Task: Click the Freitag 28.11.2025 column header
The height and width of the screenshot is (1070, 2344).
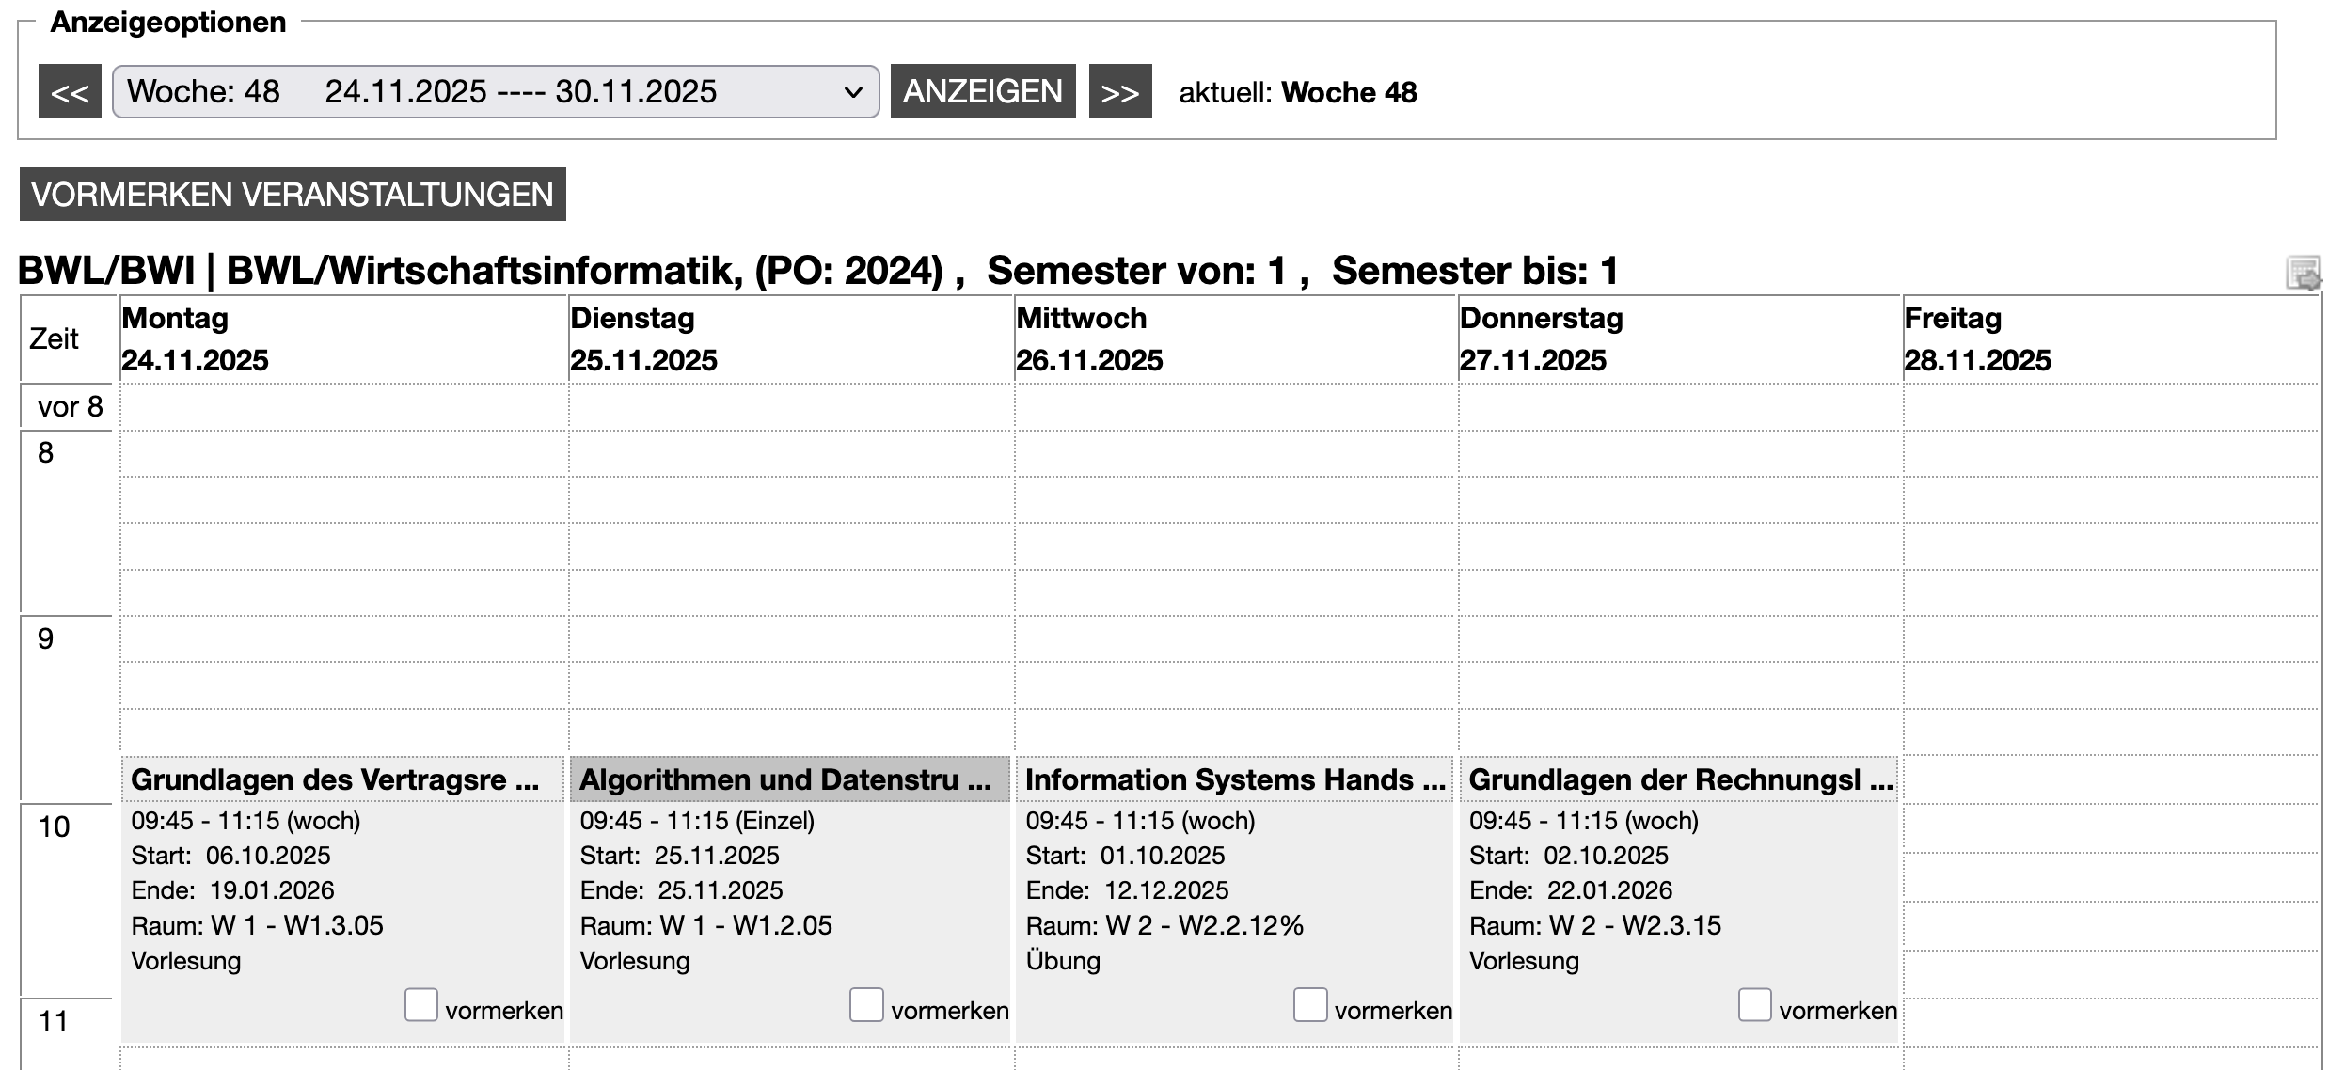Action: click(x=1977, y=339)
